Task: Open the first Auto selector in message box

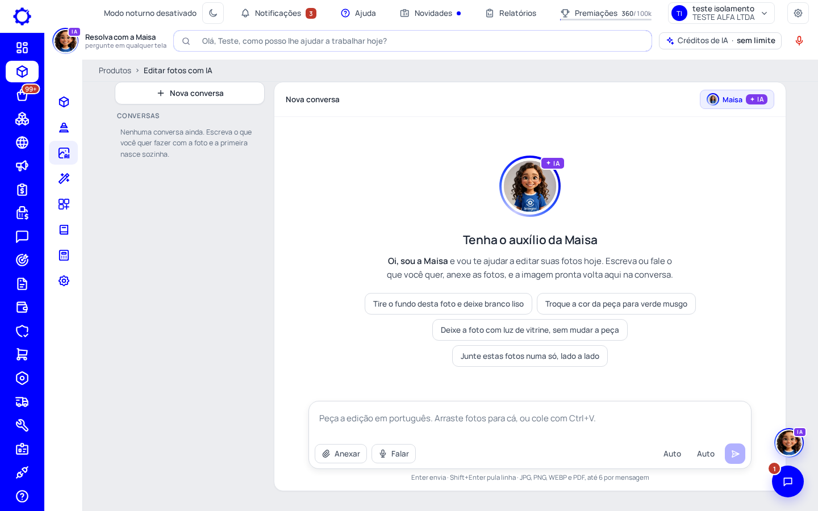Action: pos(672,454)
